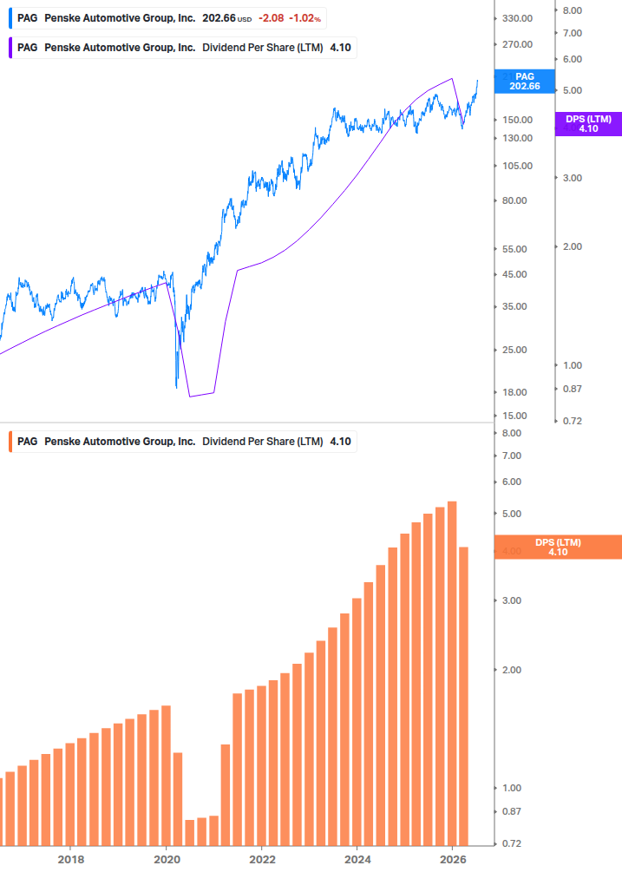
Task: Click the orange color bar beside the bottom DPS legend
Action: click(10, 442)
